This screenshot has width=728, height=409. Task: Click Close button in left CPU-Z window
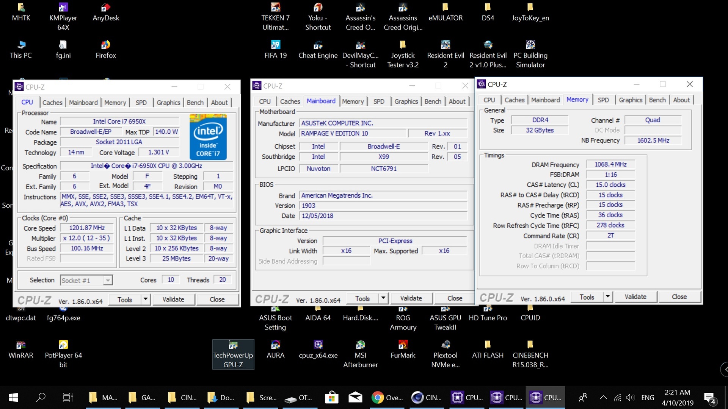(217, 299)
